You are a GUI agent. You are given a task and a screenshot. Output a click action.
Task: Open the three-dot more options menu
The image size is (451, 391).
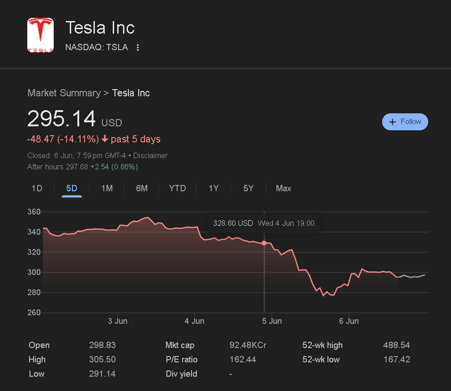click(138, 47)
